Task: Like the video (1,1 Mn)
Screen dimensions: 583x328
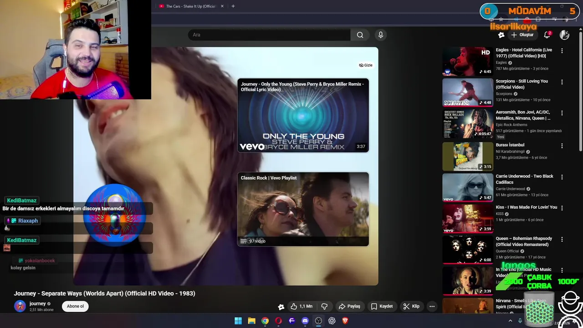Action: tap(302, 306)
